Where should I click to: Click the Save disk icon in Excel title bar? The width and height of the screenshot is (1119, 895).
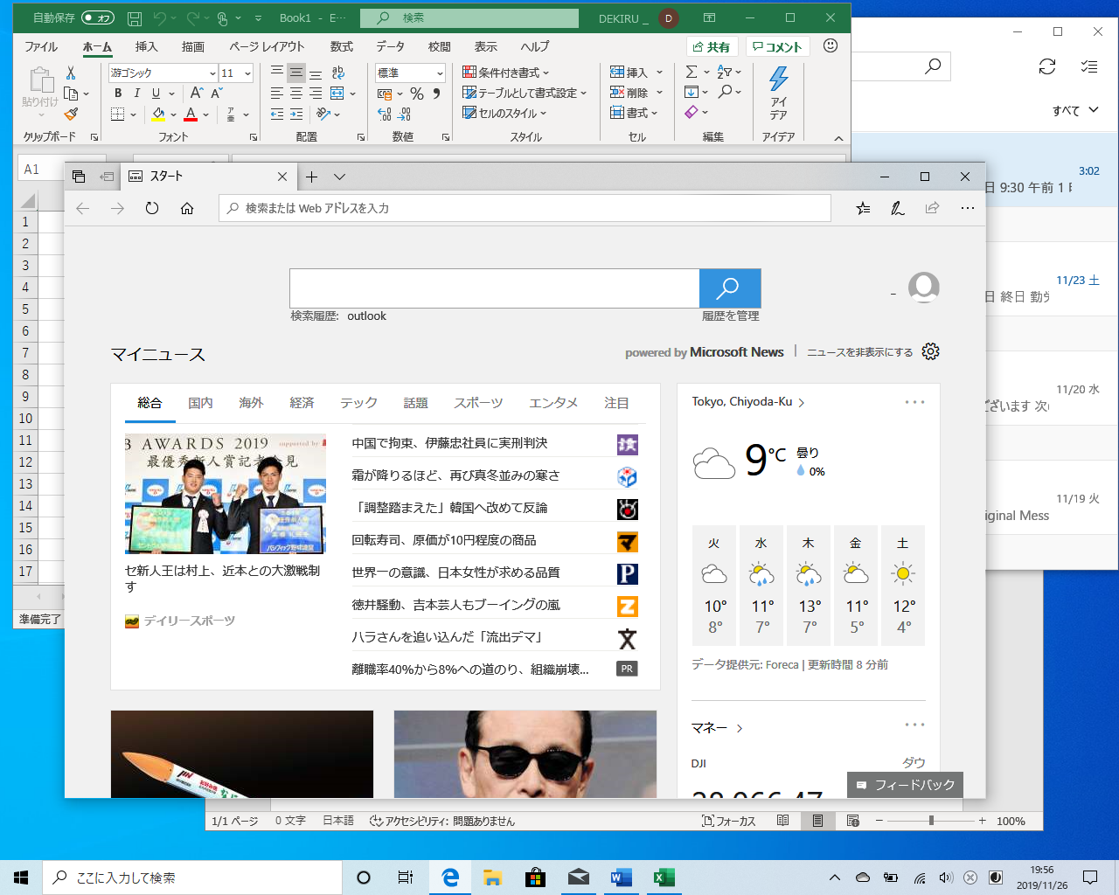coord(135,17)
